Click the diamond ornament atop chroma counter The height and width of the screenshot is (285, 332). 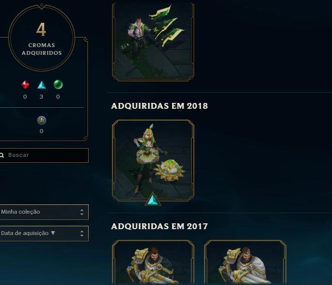[x=42, y=5]
